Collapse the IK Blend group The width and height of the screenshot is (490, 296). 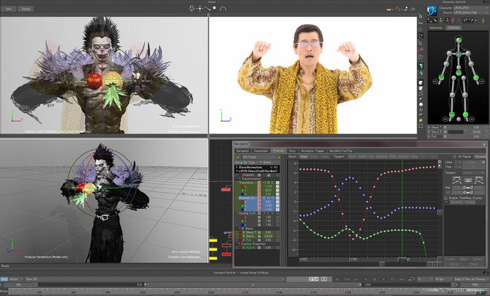click(x=239, y=228)
